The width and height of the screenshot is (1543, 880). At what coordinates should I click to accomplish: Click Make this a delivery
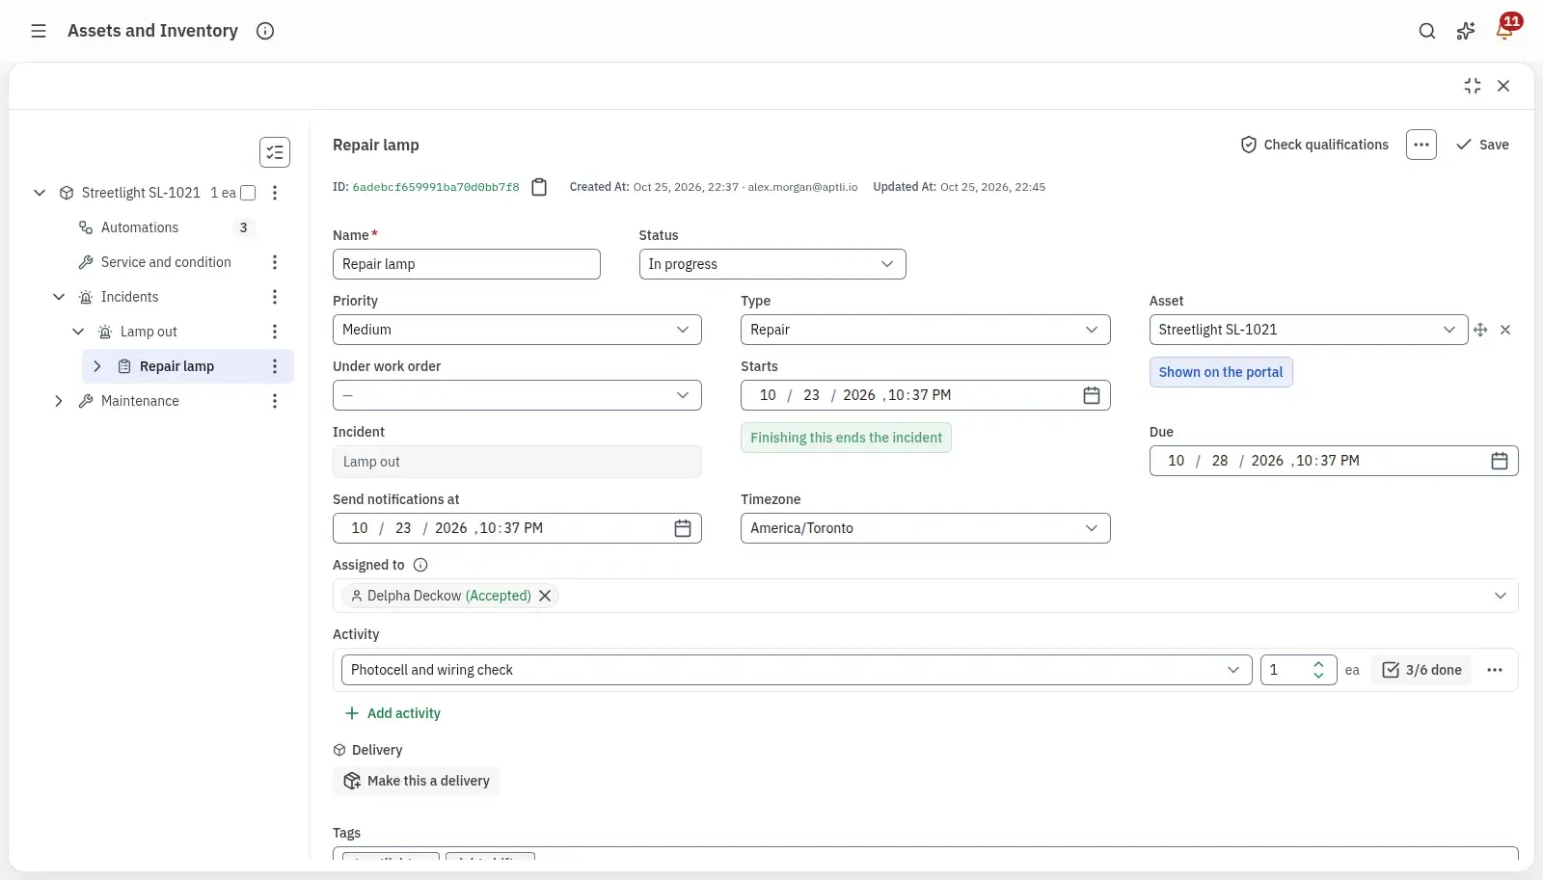point(417,781)
